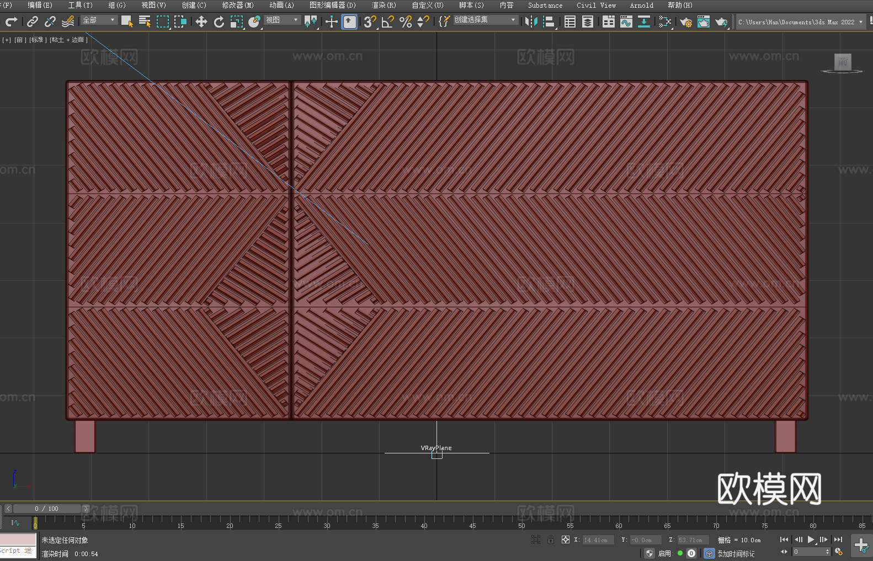This screenshot has width=873, height=561.
Task: Toggle 3D Snaps
Action: [370, 22]
